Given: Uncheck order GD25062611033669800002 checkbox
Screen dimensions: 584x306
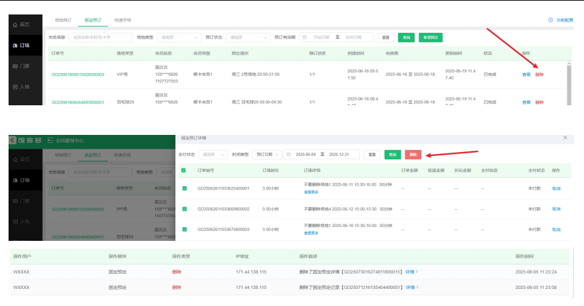Looking at the screenshot, I should 185,209.
